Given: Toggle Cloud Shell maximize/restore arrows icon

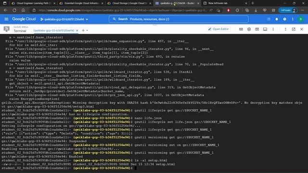Looking at the screenshot, I should tap(285, 29).
